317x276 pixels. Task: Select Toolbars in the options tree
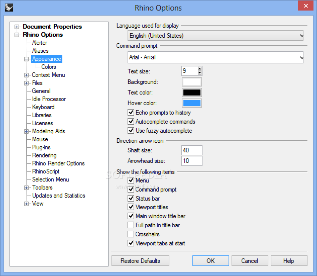coord(42,188)
